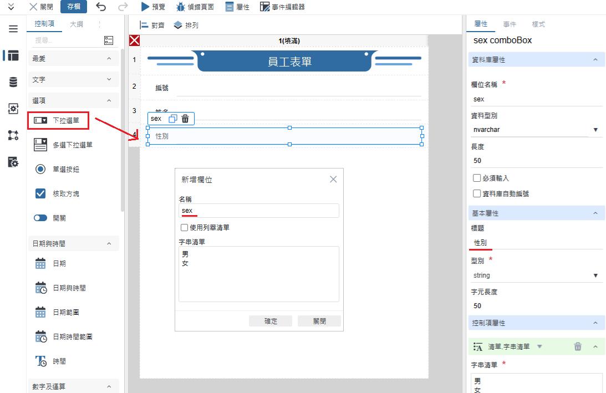Tick the 使用列舉清單 checkbox
The height and width of the screenshot is (393, 606).
[185, 227]
